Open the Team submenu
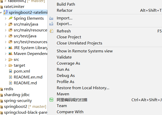 62,106
